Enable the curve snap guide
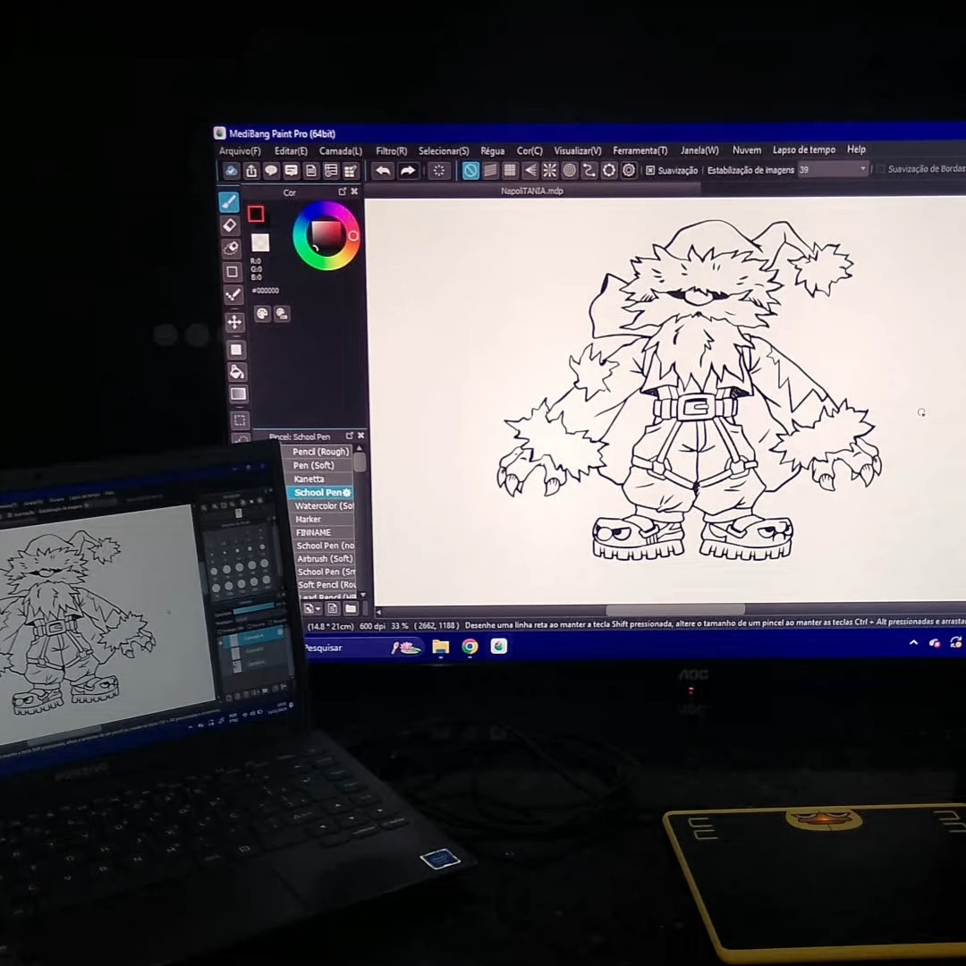 click(589, 171)
